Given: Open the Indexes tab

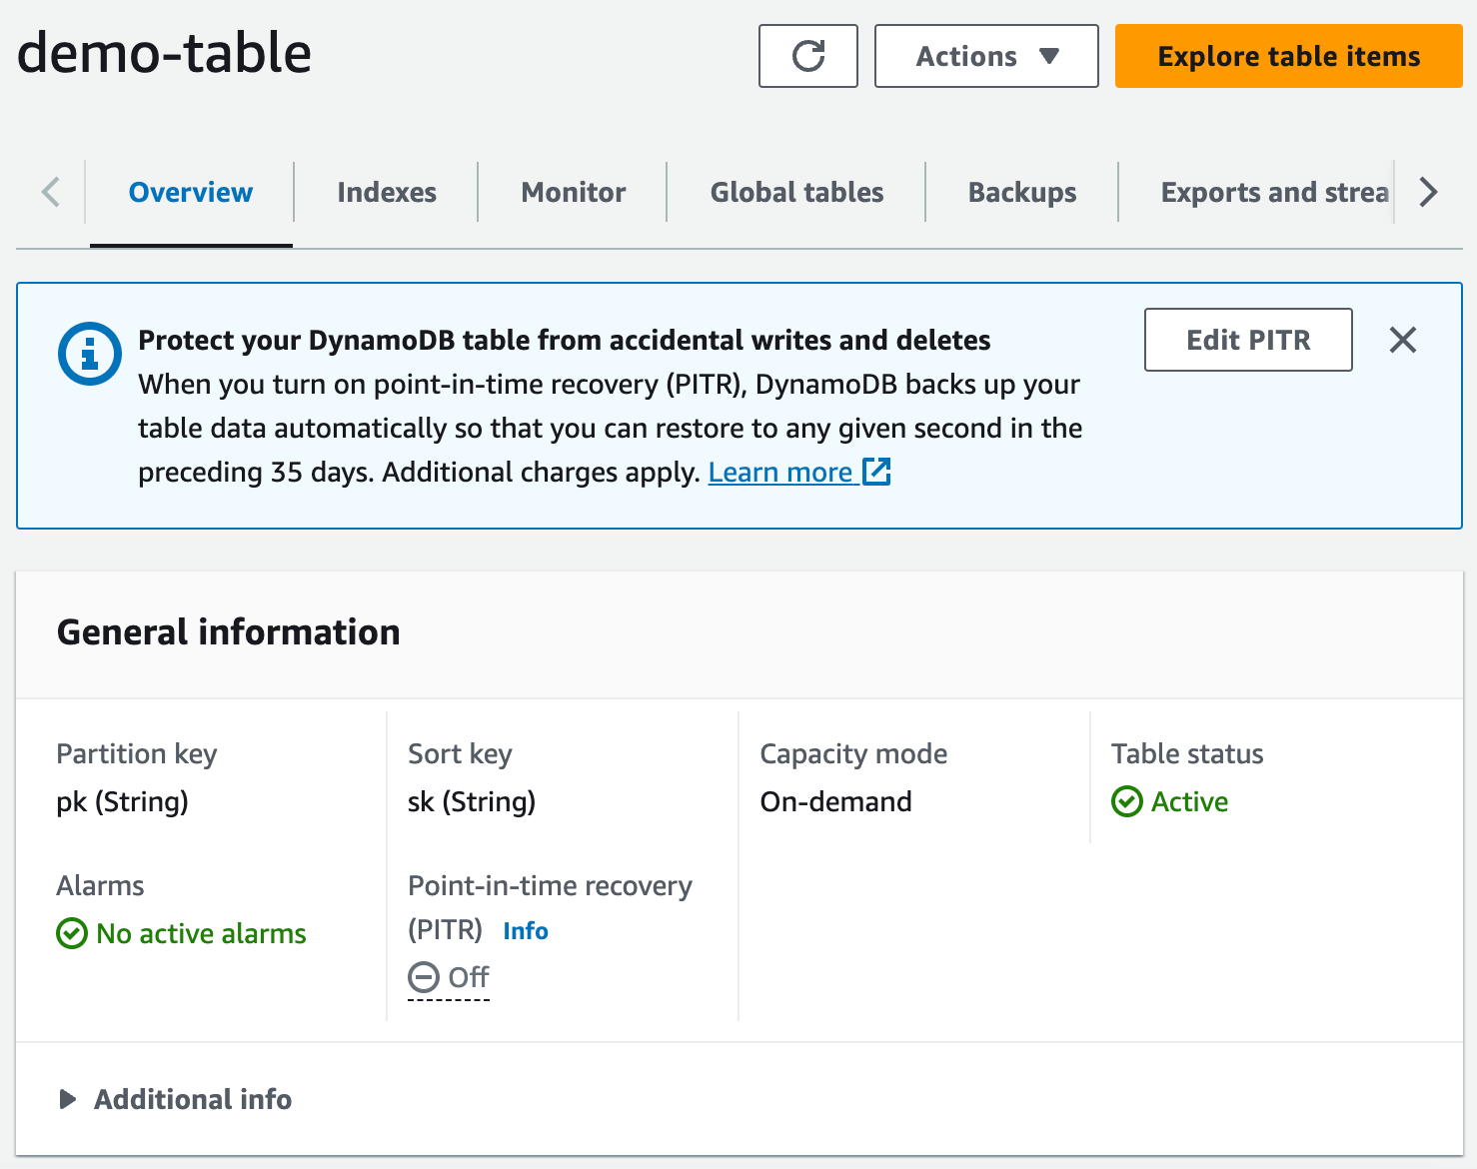Looking at the screenshot, I should click(x=387, y=192).
